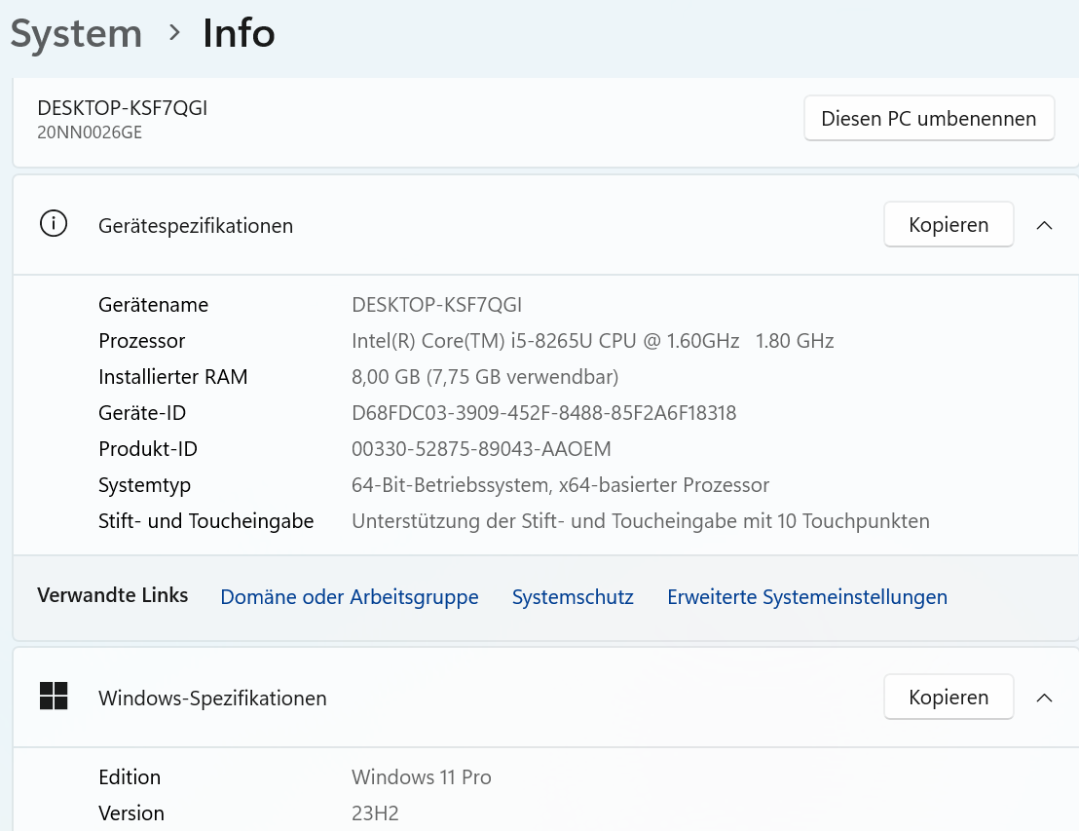Click the Prozessor label

[142, 341]
